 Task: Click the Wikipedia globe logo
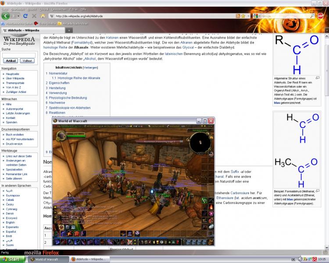[19, 40]
